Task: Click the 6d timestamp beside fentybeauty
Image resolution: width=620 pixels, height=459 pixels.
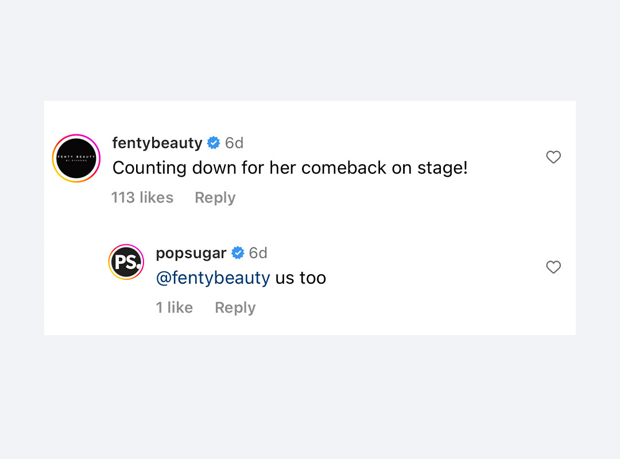Action: 234,143
